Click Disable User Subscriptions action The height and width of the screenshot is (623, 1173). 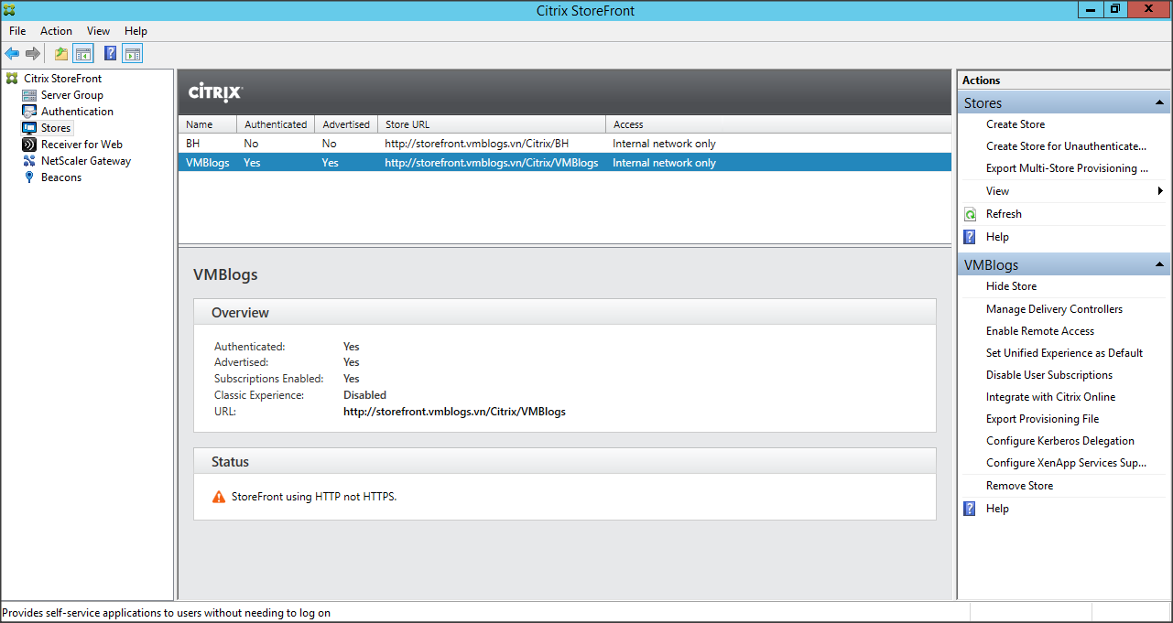[1048, 375]
